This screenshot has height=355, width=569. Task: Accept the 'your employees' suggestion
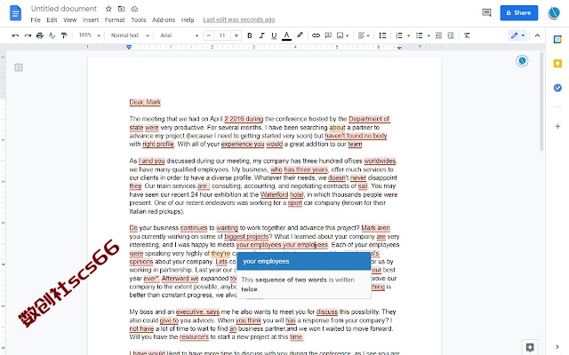(304, 261)
